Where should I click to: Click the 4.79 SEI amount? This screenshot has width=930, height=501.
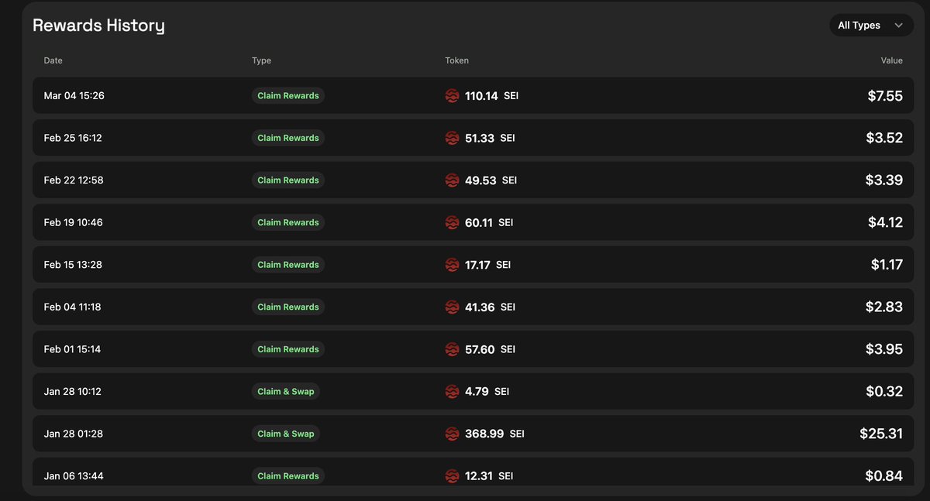coord(487,392)
